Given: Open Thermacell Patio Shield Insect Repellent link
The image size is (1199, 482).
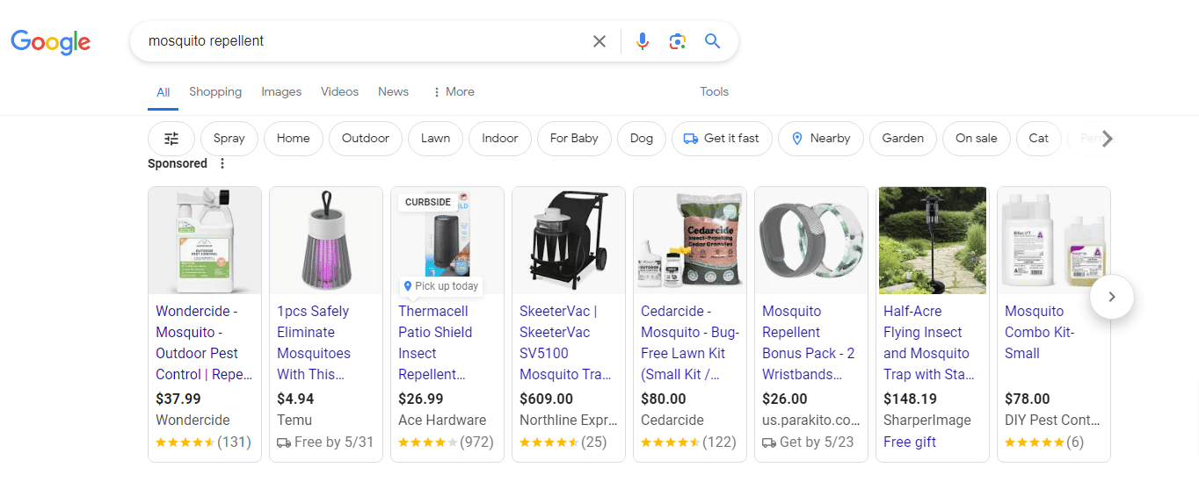Looking at the screenshot, I should tap(435, 342).
